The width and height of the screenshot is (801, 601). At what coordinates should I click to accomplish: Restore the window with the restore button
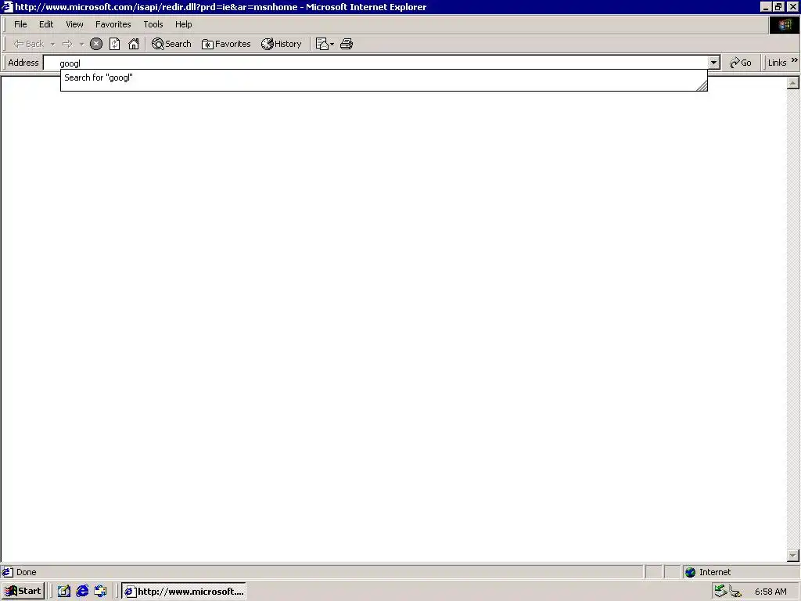778,6
